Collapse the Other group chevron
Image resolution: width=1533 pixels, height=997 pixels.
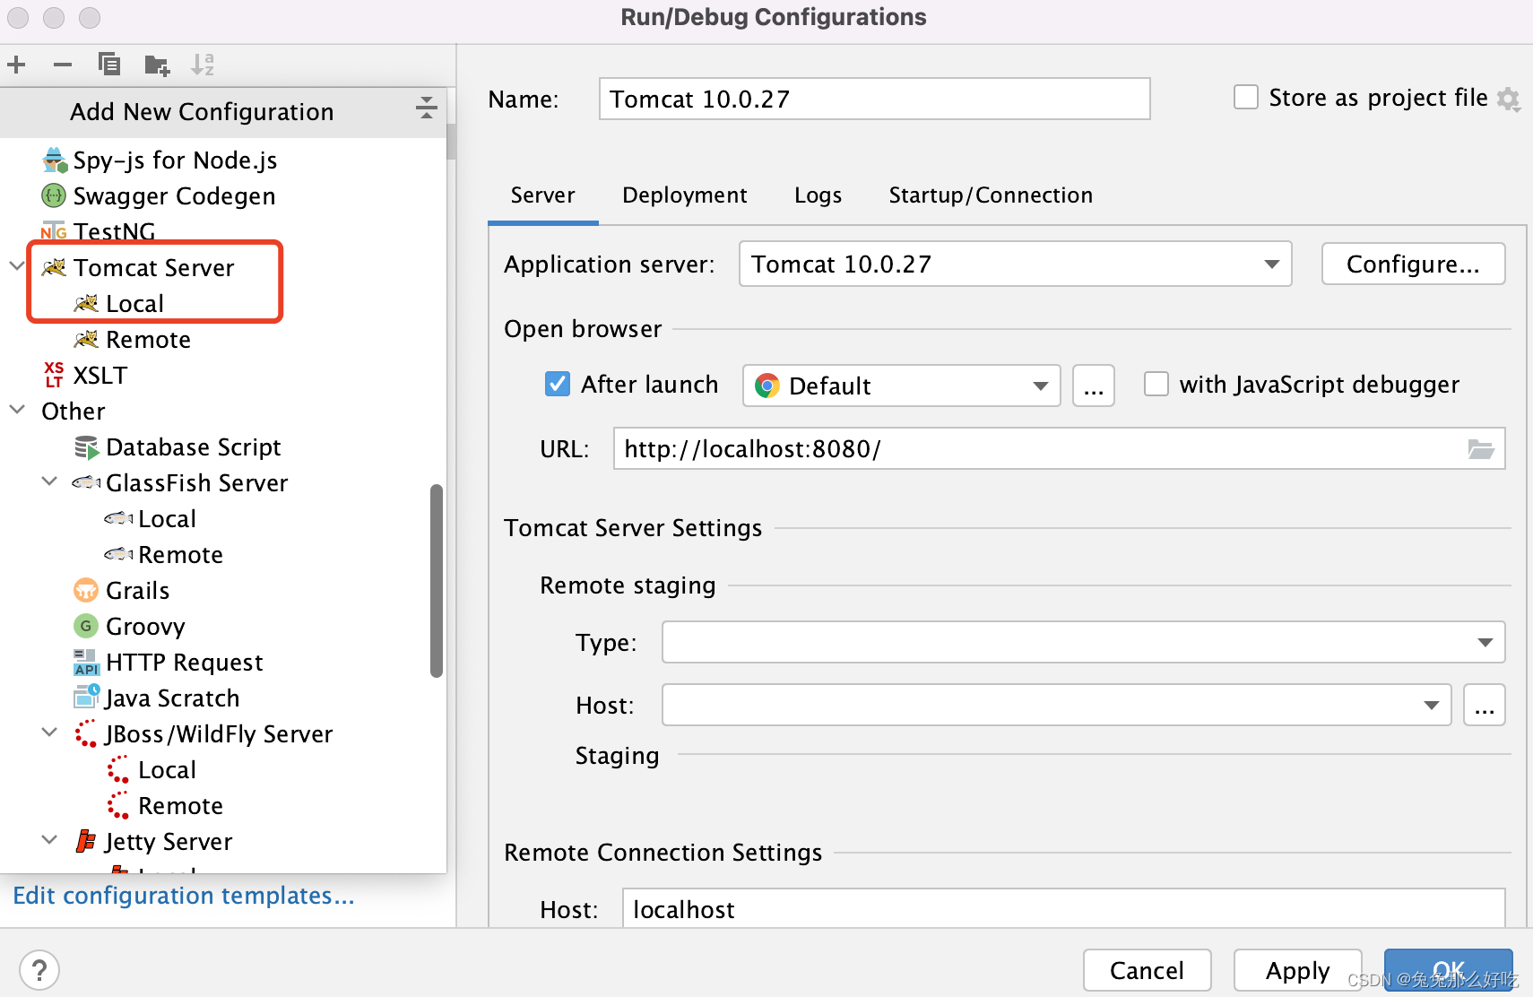(16, 410)
